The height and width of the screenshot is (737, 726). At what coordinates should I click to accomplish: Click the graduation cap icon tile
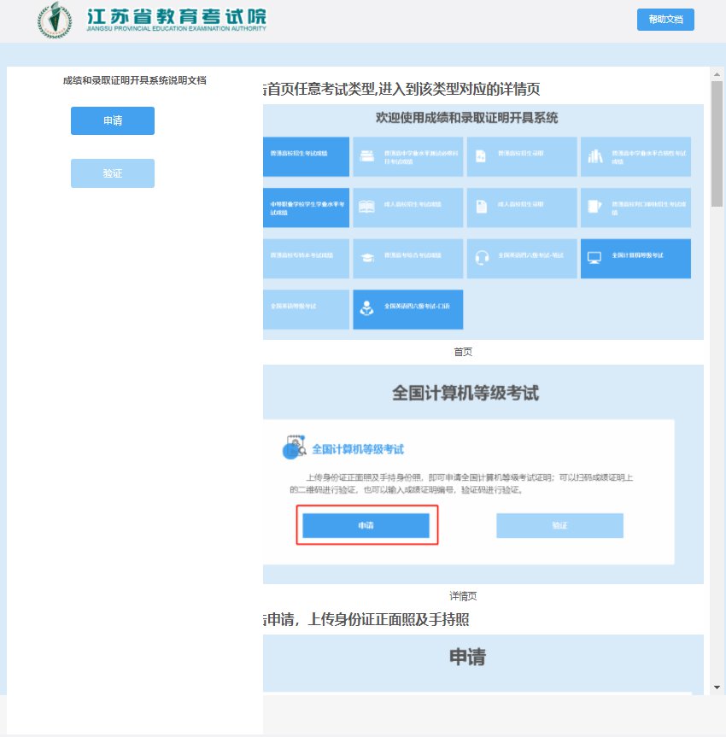pyautogui.click(x=367, y=258)
